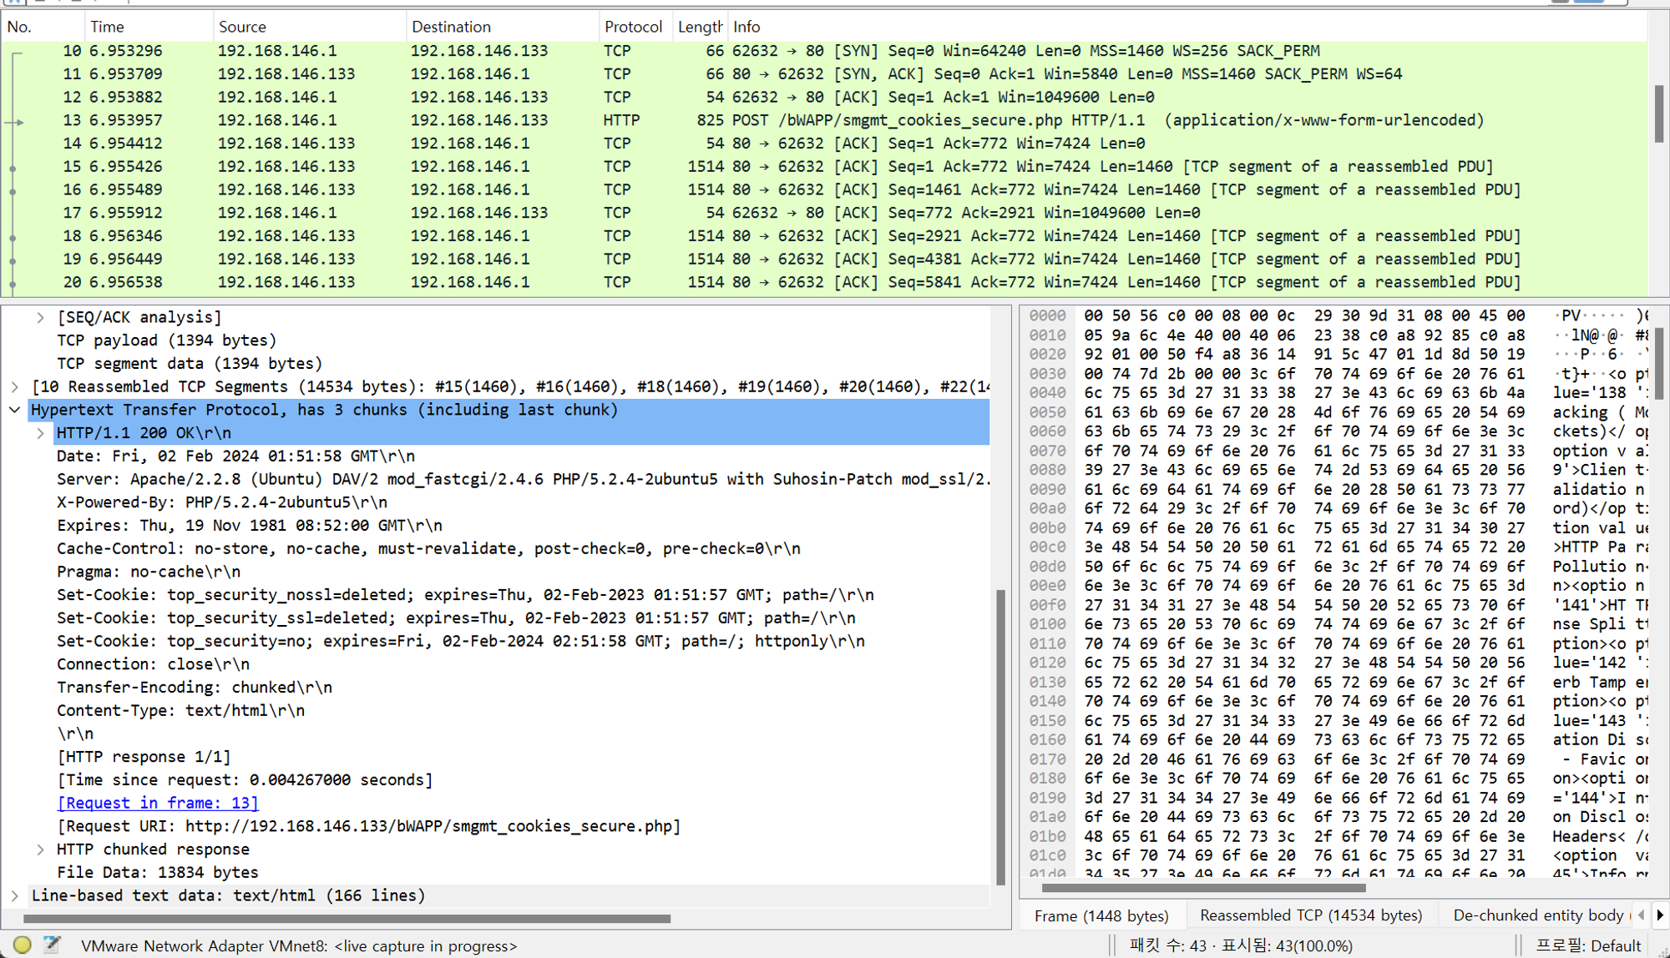
Task: Open capture file properties notepad icon
Action: (x=52, y=945)
